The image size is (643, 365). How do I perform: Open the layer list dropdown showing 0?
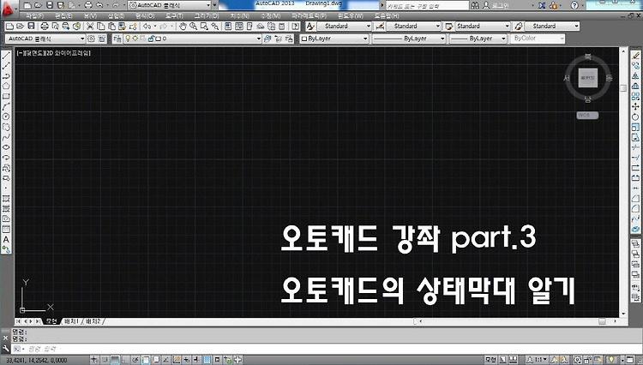pos(193,39)
